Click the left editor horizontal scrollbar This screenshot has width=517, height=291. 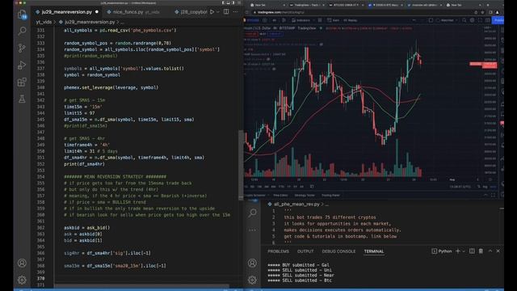pyautogui.click(x=142, y=285)
